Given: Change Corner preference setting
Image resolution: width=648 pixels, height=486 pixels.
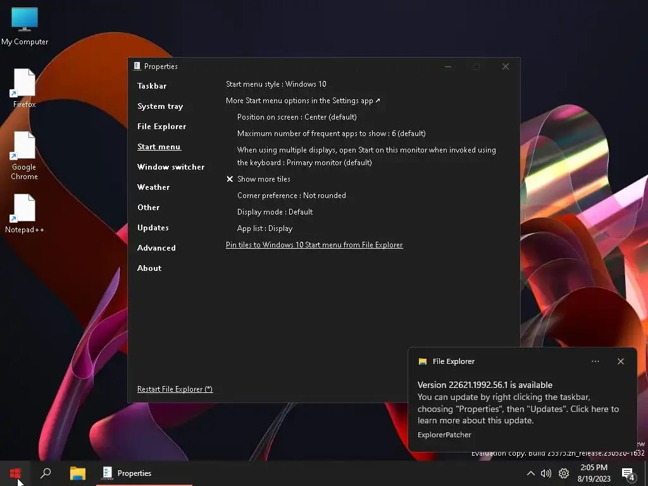Looking at the screenshot, I should tap(291, 196).
